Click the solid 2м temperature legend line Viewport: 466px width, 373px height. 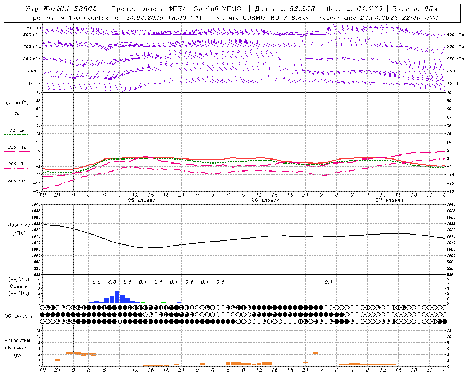point(17,118)
